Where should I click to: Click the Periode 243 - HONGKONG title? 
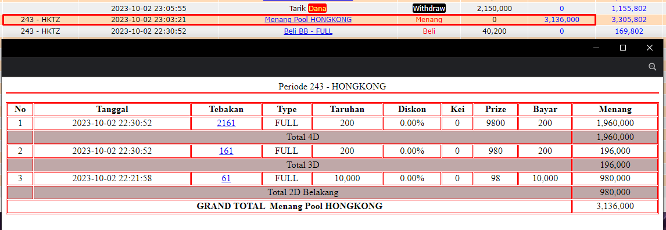pyautogui.click(x=332, y=86)
